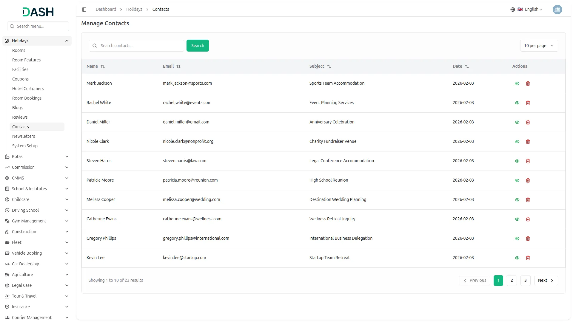This screenshot has height=322, width=573.
Task: Sort by Name column arrows icon
Action: coord(103,66)
